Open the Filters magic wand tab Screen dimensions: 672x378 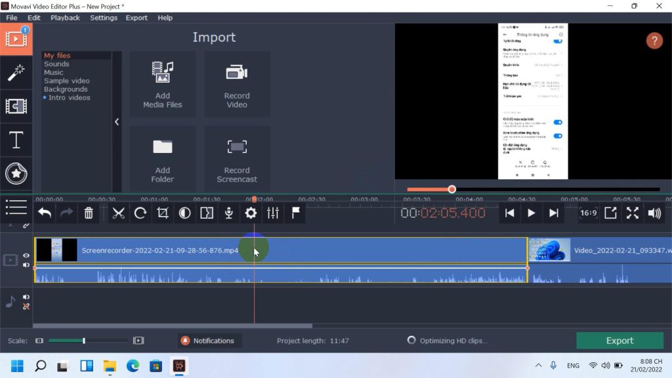(16, 73)
